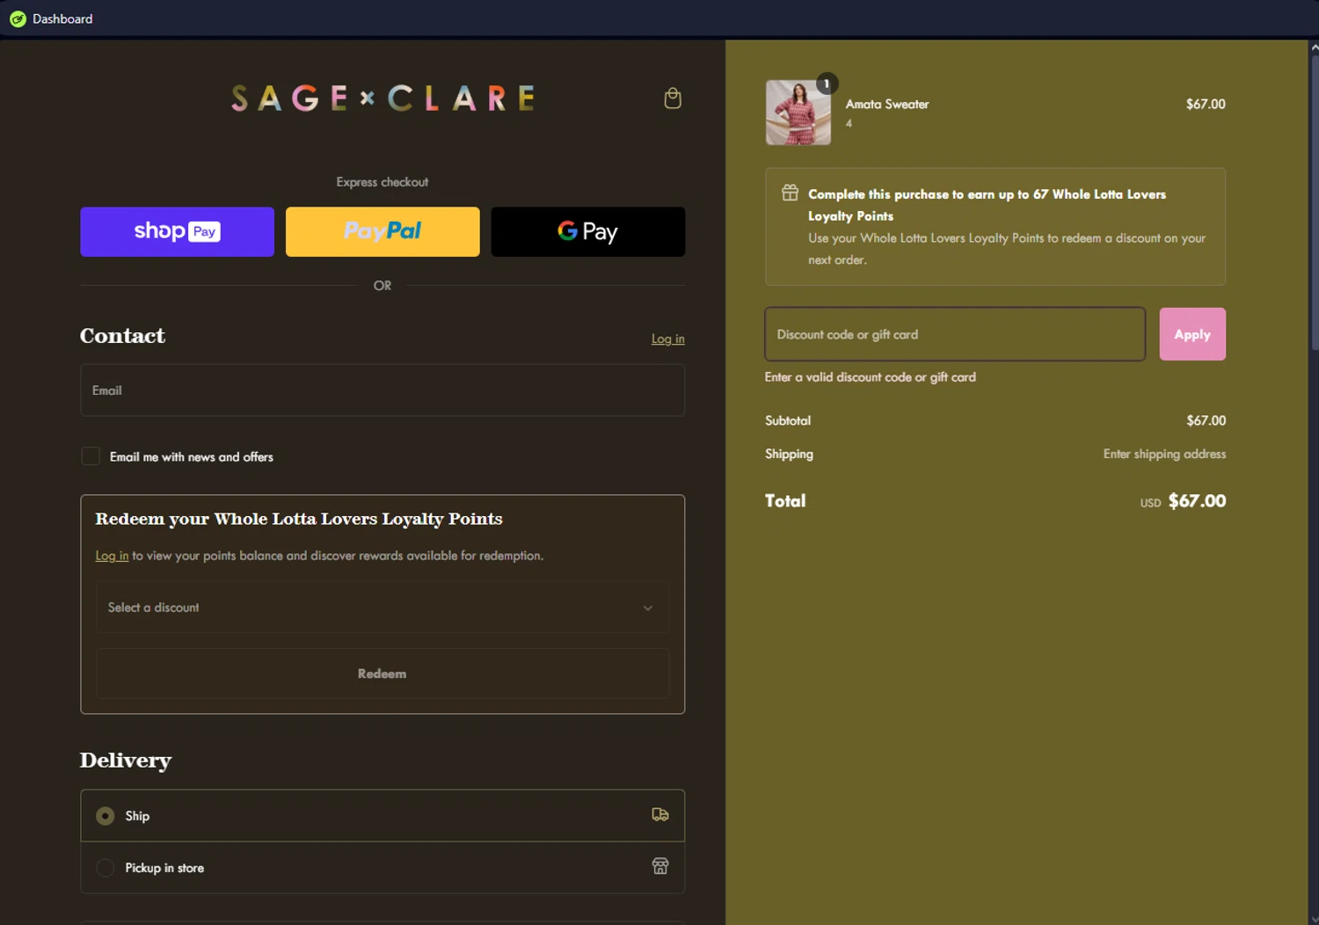Open the Dashboard tab
Viewport: 1319px width, 925px height.
point(51,18)
